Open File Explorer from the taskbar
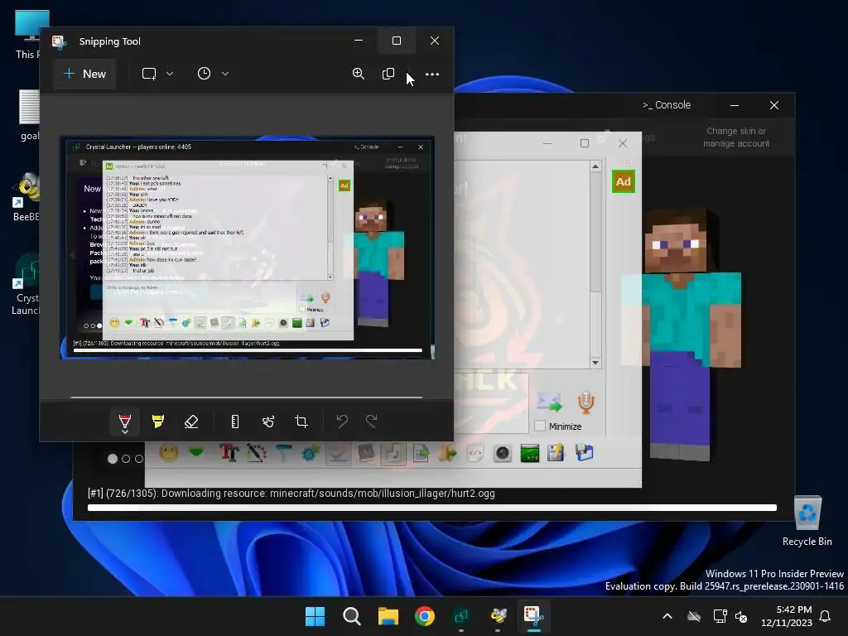 click(x=388, y=616)
